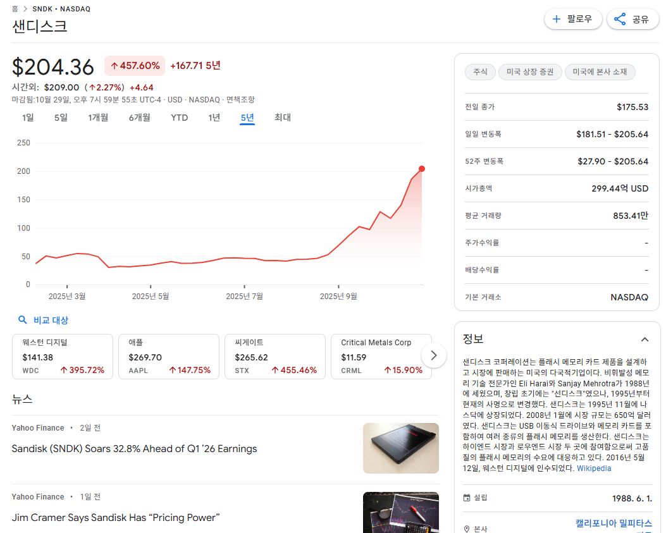
Task: Show the 최대 range chart
Action: 283,118
